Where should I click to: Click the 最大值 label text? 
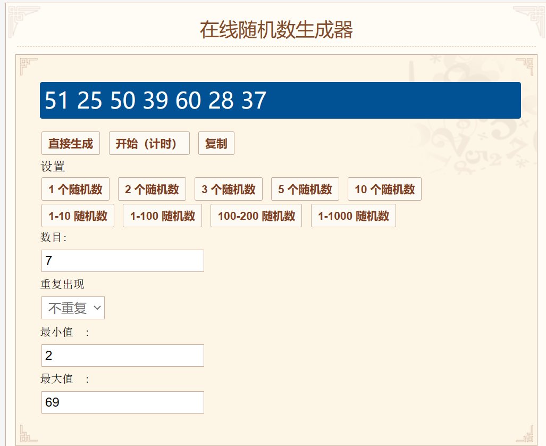(57, 379)
